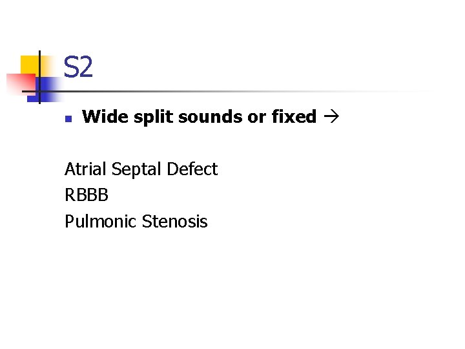This screenshot has height=349, width=465.
Task: Click the word 'Stenosis'
Action: coord(174,222)
